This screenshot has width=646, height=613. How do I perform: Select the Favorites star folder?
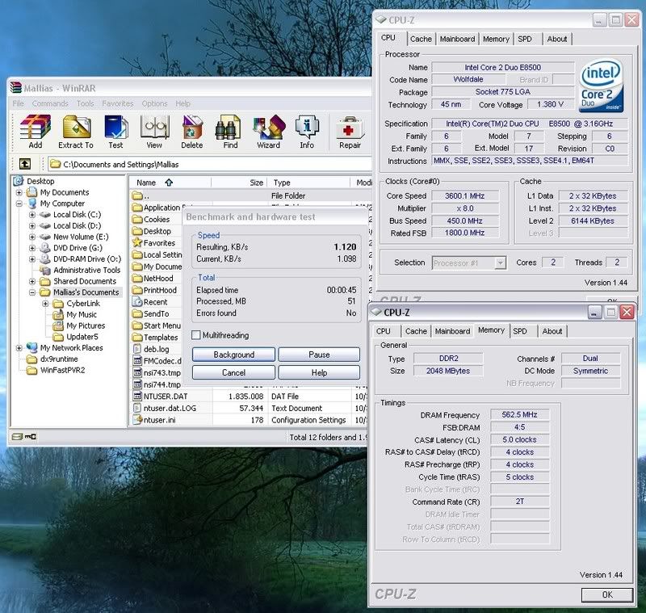pos(154,243)
